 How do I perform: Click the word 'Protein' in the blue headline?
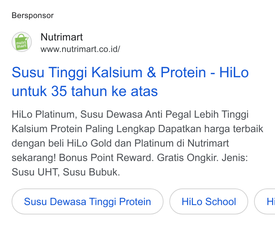tap(183, 72)
